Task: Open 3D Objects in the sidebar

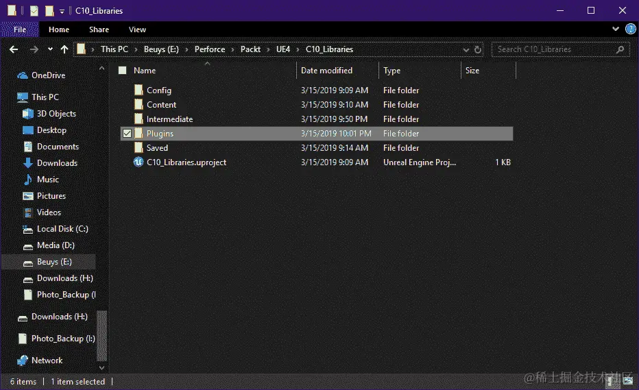Action: click(49, 114)
